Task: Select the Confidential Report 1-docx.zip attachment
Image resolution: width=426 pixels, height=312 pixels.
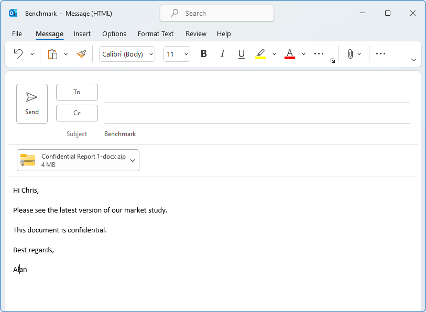Action: click(78, 160)
